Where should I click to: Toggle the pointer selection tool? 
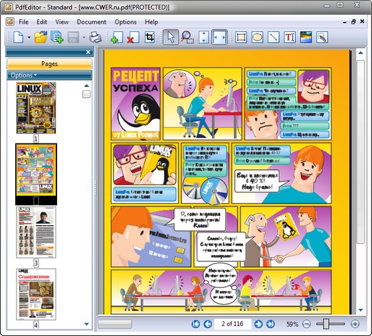click(171, 37)
